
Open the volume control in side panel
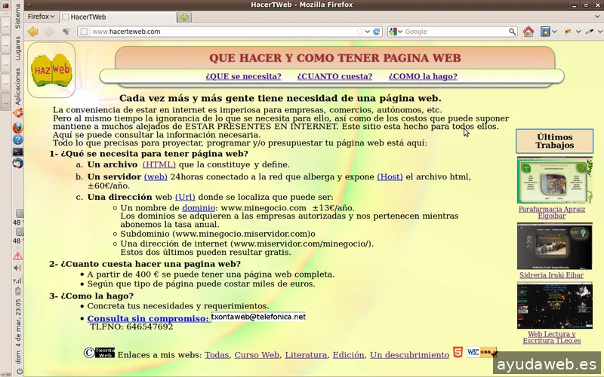17,268
